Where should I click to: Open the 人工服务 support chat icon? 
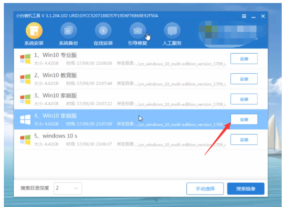coord(172,31)
